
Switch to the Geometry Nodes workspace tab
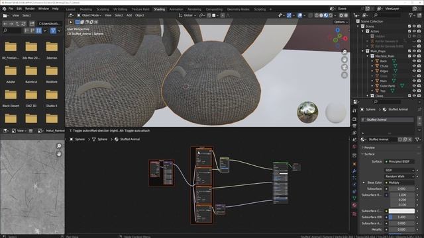point(238,9)
